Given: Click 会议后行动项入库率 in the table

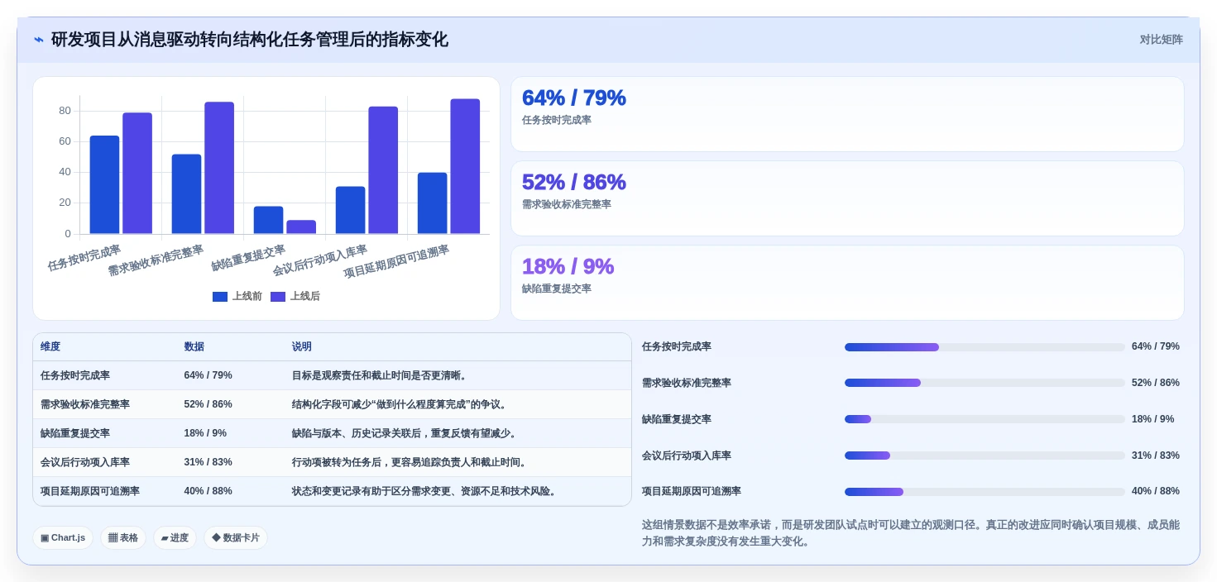Looking at the screenshot, I should (85, 462).
